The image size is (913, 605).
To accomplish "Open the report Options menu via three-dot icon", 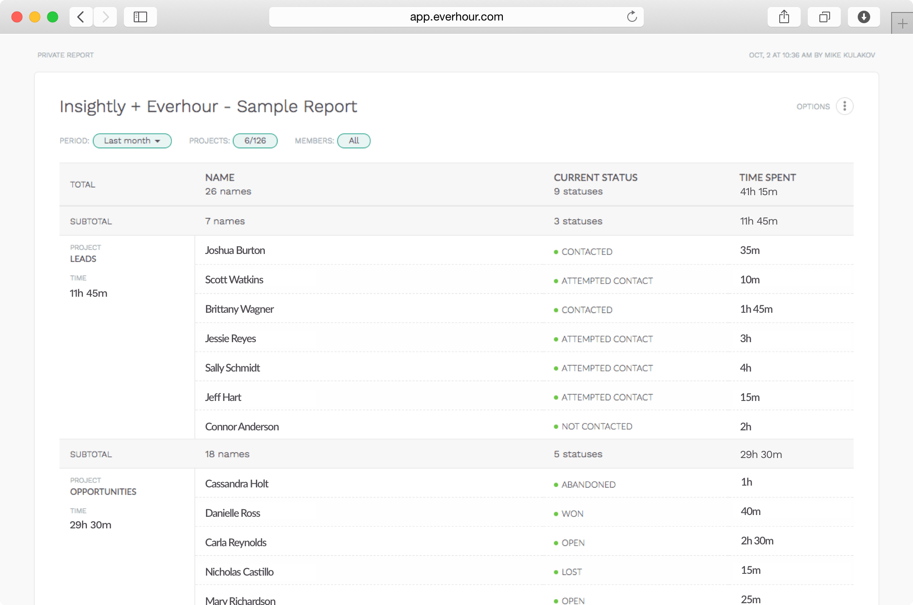I will [845, 106].
